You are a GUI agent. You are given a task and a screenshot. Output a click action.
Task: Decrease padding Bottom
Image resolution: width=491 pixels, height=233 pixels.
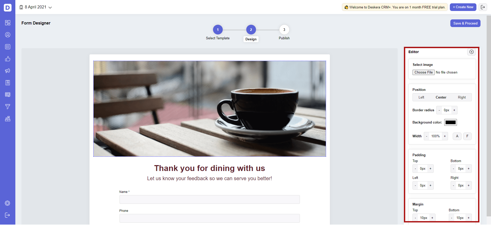pyautogui.click(x=453, y=169)
